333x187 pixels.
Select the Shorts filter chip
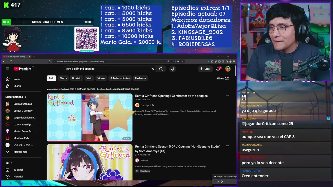pos(63,78)
